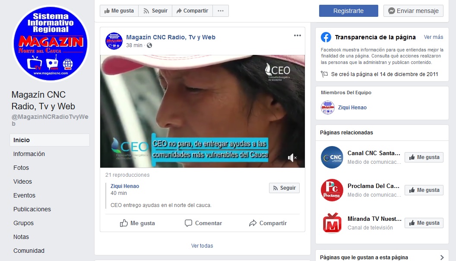The image size is (456, 261).
Task: Open Ziqui Henao team member link
Action: [352, 107]
